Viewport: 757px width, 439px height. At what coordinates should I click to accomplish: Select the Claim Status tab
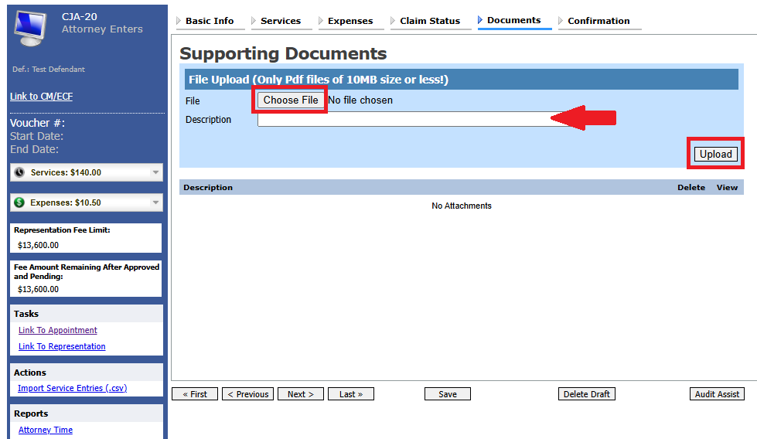tap(429, 21)
